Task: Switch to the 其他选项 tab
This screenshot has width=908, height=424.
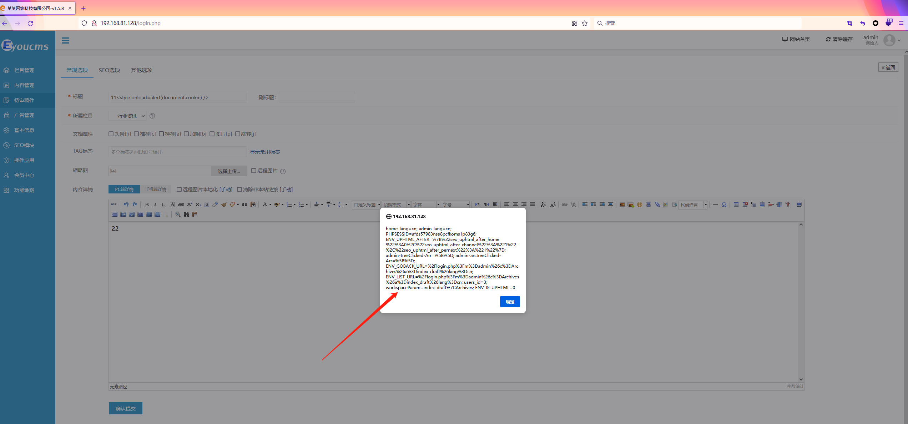Action: (142, 70)
